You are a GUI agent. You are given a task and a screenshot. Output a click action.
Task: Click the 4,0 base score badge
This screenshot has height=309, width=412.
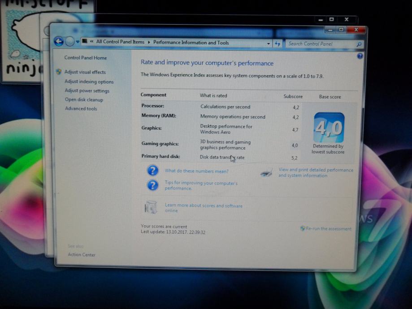coord(329,127)
